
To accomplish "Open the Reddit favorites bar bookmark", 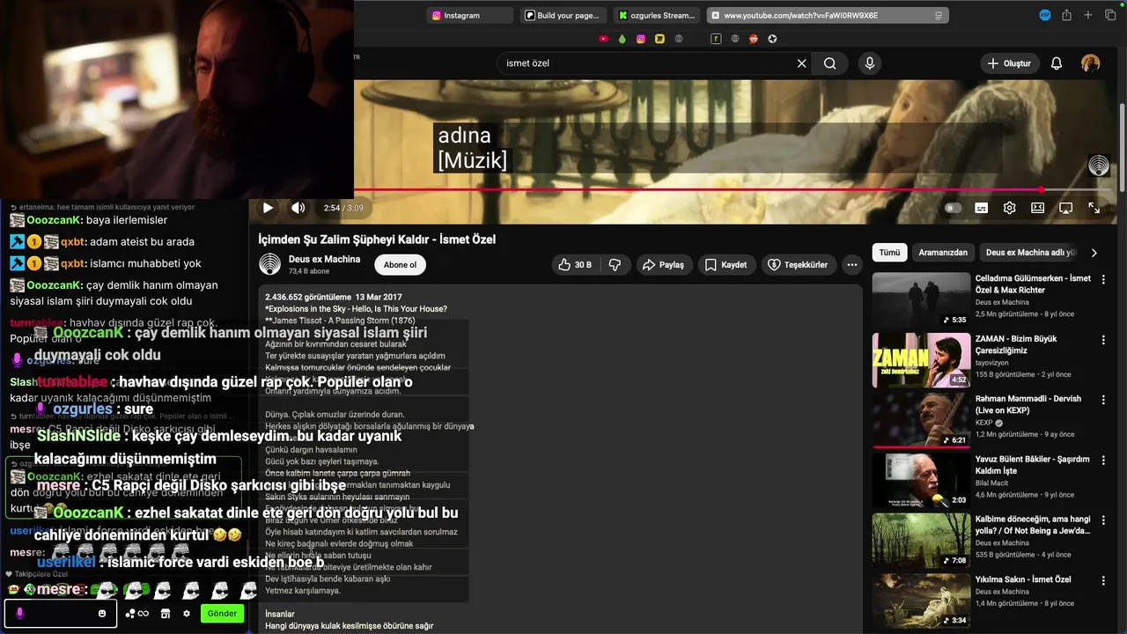I will pyautogui.click(x=754, y=39).
